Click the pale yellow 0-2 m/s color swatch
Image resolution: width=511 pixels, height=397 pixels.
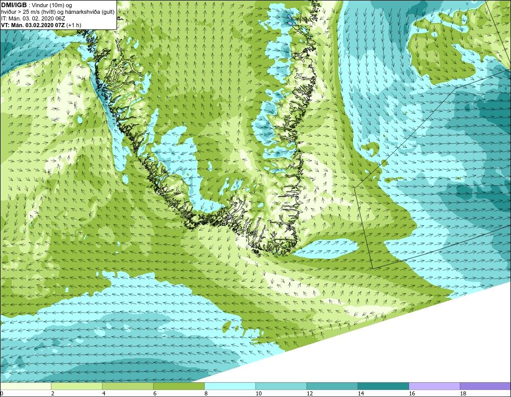pos(26,386)
